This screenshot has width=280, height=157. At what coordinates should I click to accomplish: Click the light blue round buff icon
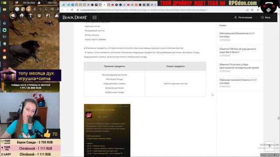coord(17,9)
